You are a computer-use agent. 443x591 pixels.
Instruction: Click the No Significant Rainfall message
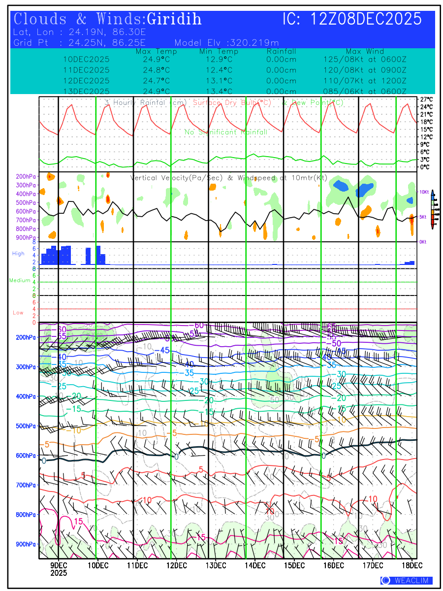(226, 132)
